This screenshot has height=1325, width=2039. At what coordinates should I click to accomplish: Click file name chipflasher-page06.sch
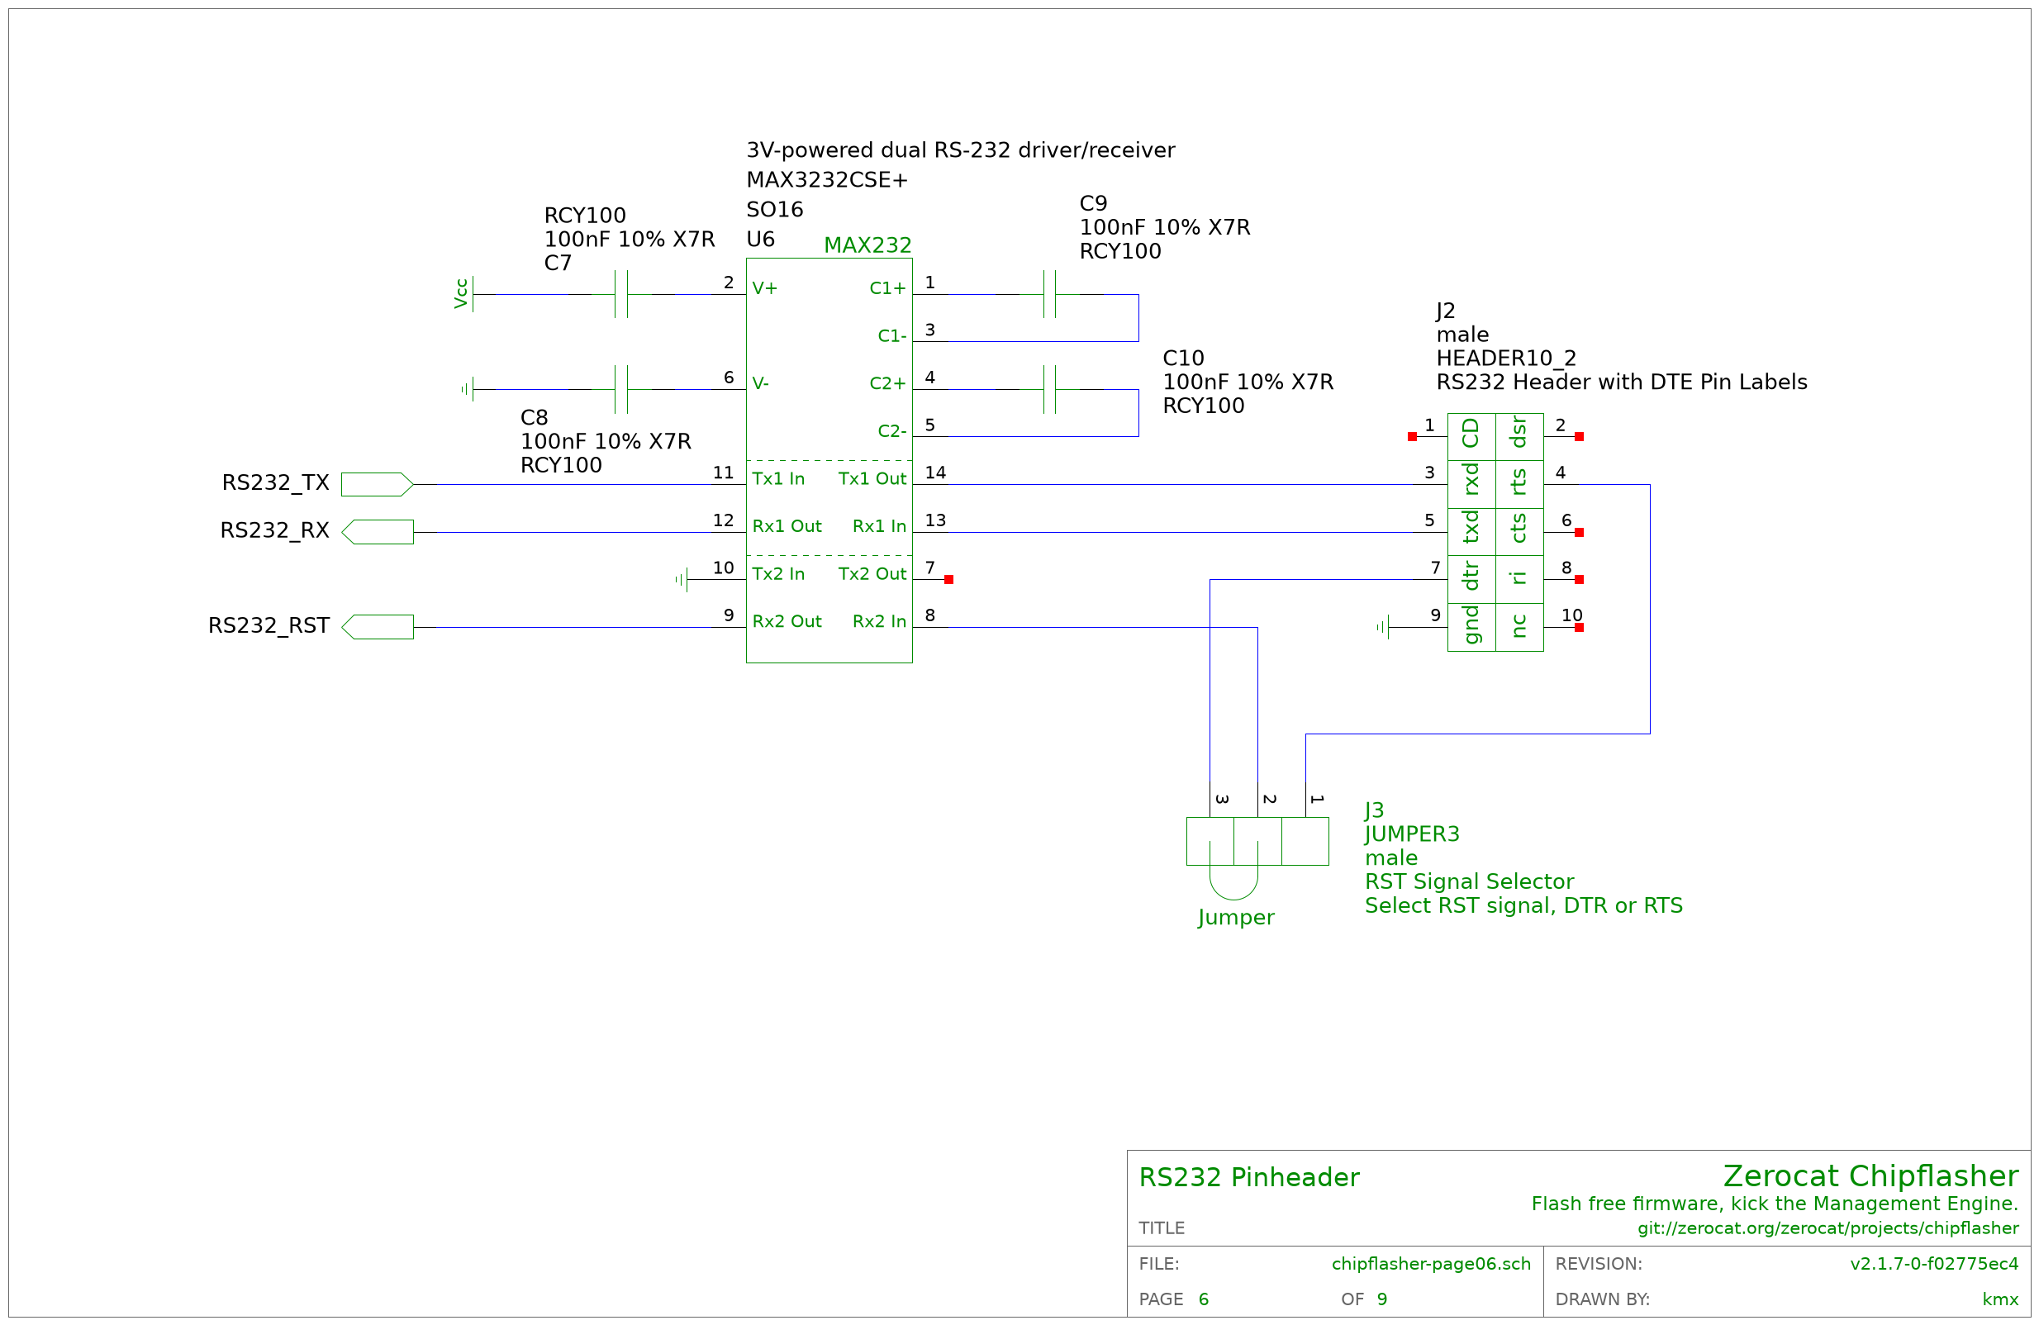coord(1431,1263)
